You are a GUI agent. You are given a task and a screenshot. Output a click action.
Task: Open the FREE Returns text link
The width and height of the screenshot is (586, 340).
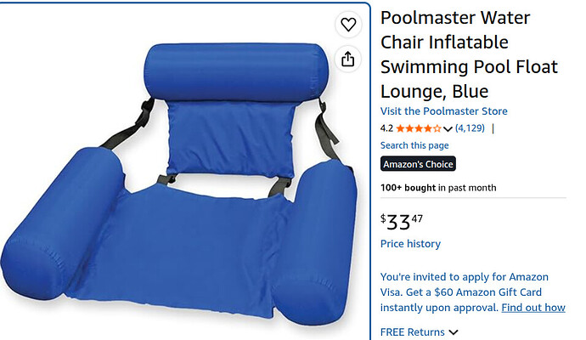point(412,332)
